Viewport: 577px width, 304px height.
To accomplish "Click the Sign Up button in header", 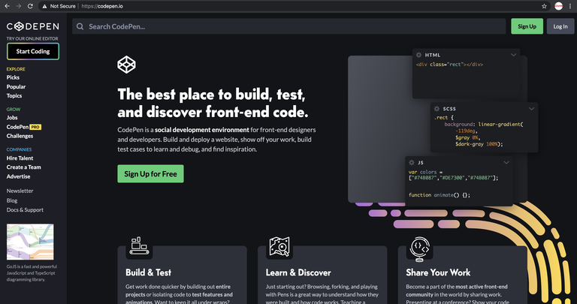I will (527, 26).
